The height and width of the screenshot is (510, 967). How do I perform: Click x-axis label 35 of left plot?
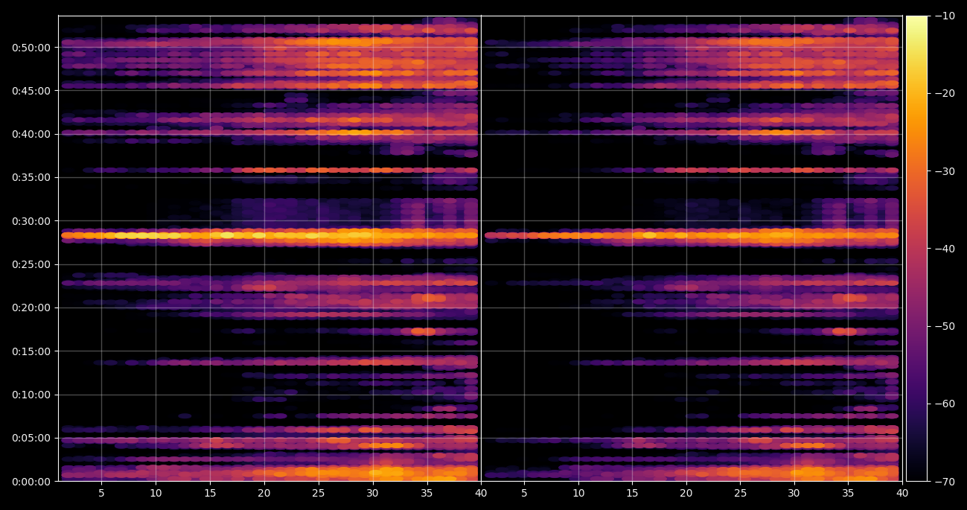pos(427,493)
